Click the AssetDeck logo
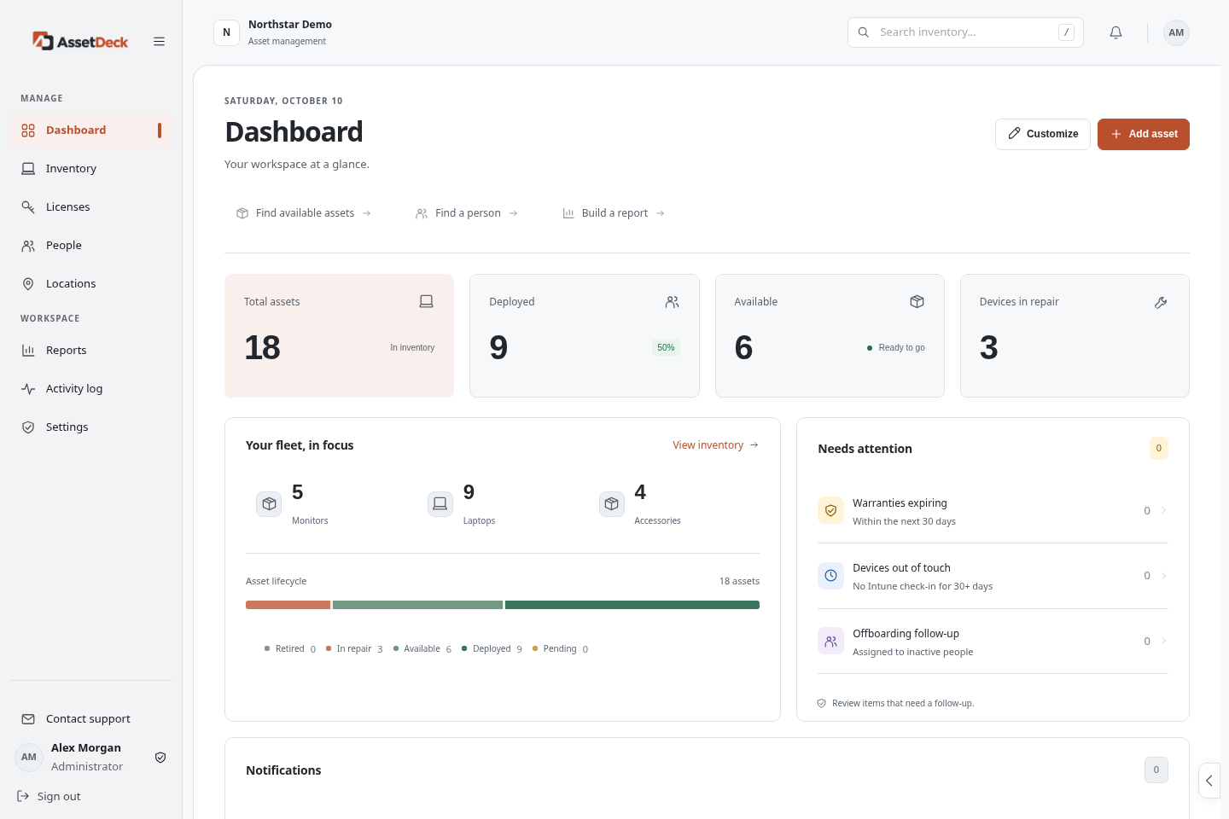1229x819 pixels. point(80,41)
